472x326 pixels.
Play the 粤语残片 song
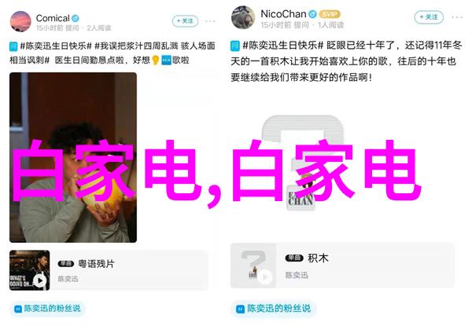40,280
